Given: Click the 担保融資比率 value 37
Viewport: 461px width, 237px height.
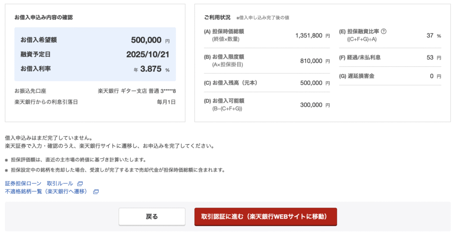Looking at the screenshot, I should pyautogui.click(x=429, y=35).
